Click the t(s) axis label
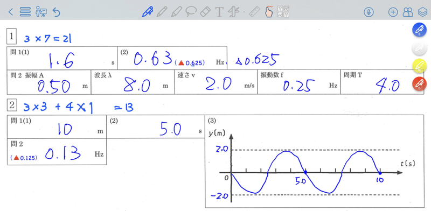Image resolution: width=431 pixels, height=211 pixels. 407,164
